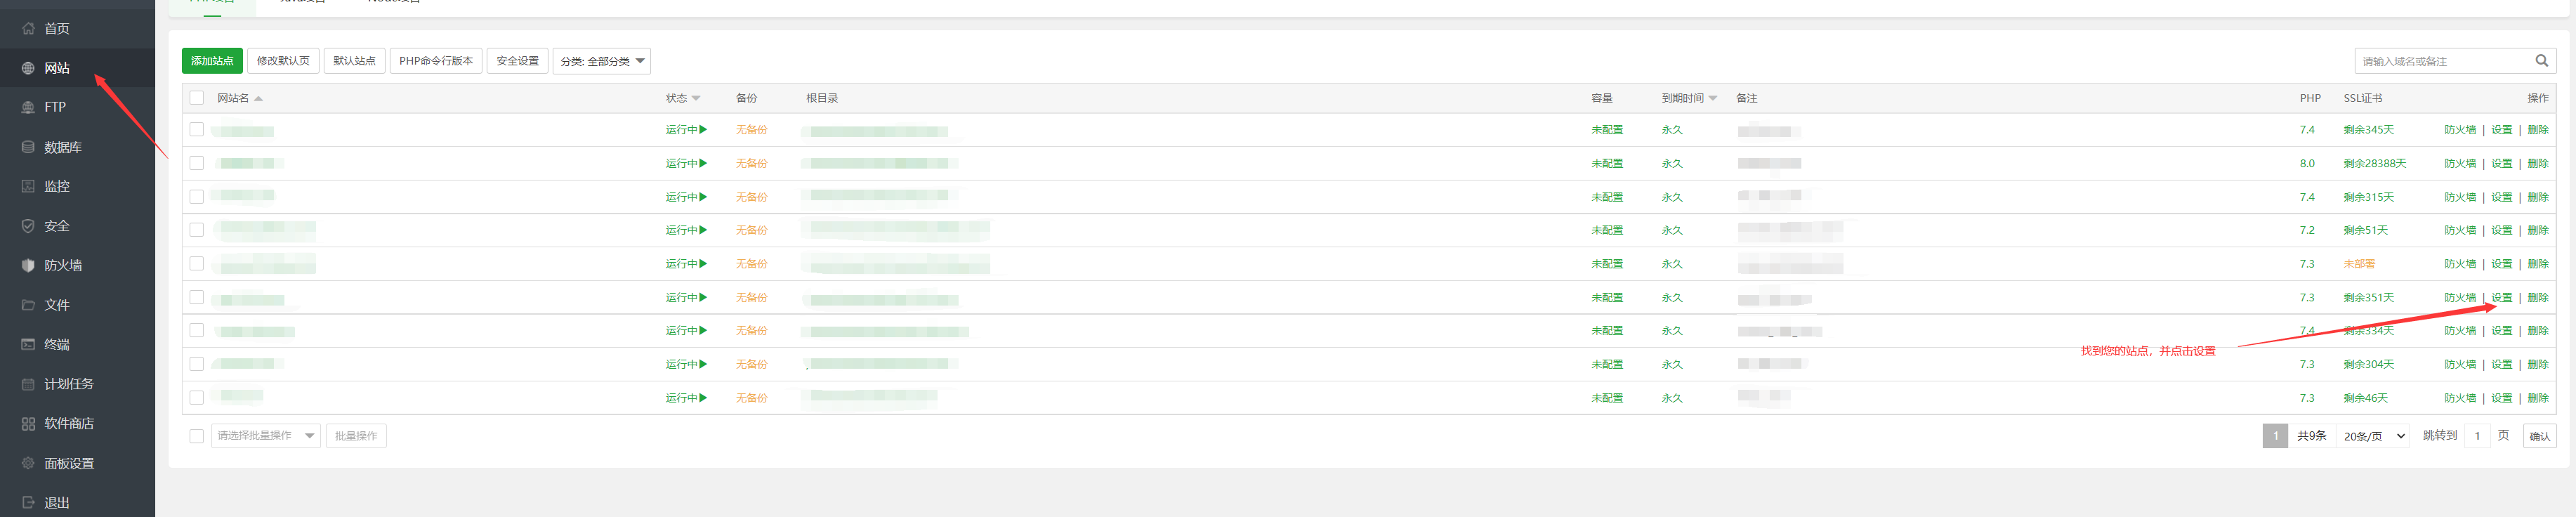
Task: Go to 面板设置 in the sidebar
Action: [68, 464]
